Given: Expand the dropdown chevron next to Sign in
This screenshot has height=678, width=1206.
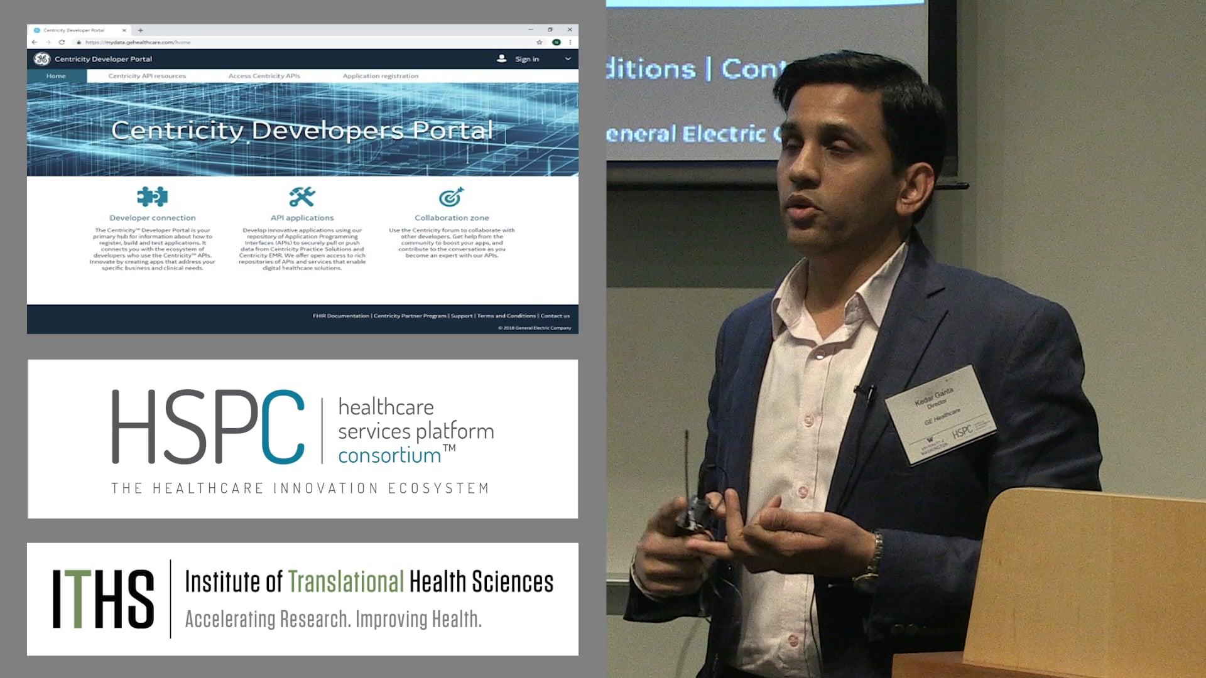Looking at the screenshot, I should click(567, 58).
